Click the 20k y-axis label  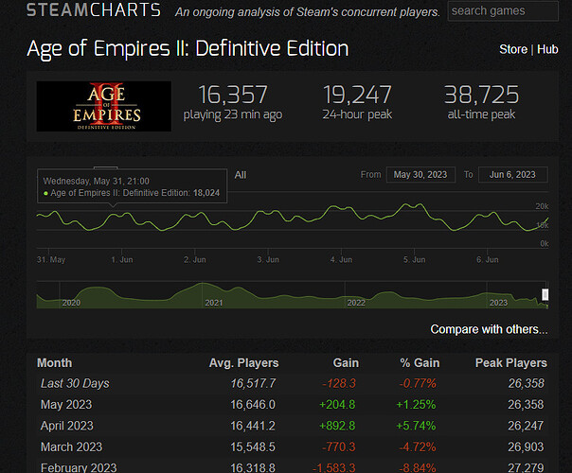[x=542, y=206]
